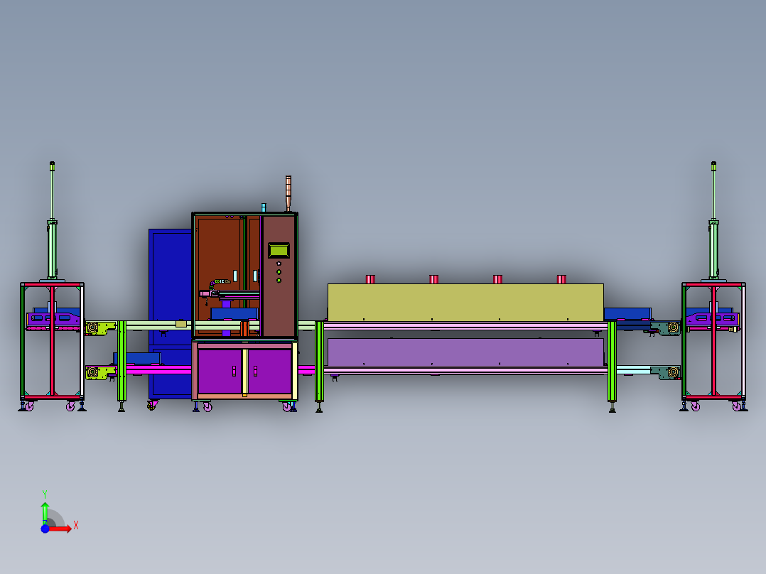Select the green support leg at oven's left end

320,363
